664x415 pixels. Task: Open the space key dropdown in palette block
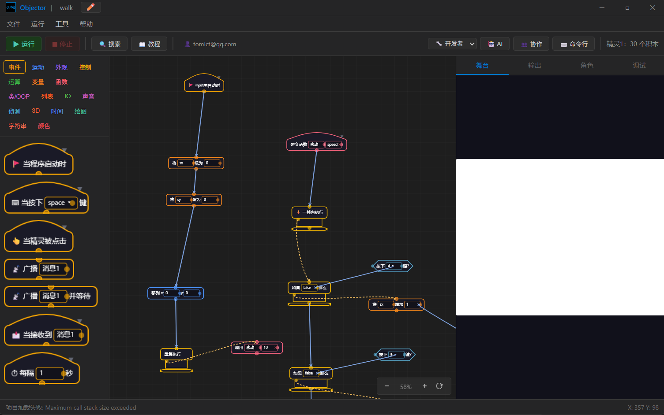[61, 203]
